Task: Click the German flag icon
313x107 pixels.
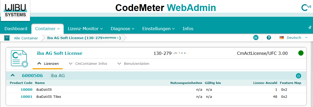Action: pos(282,38)
